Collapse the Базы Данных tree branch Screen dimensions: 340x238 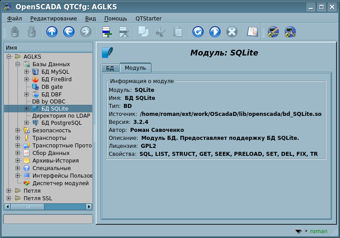click(x=18, y=64)
